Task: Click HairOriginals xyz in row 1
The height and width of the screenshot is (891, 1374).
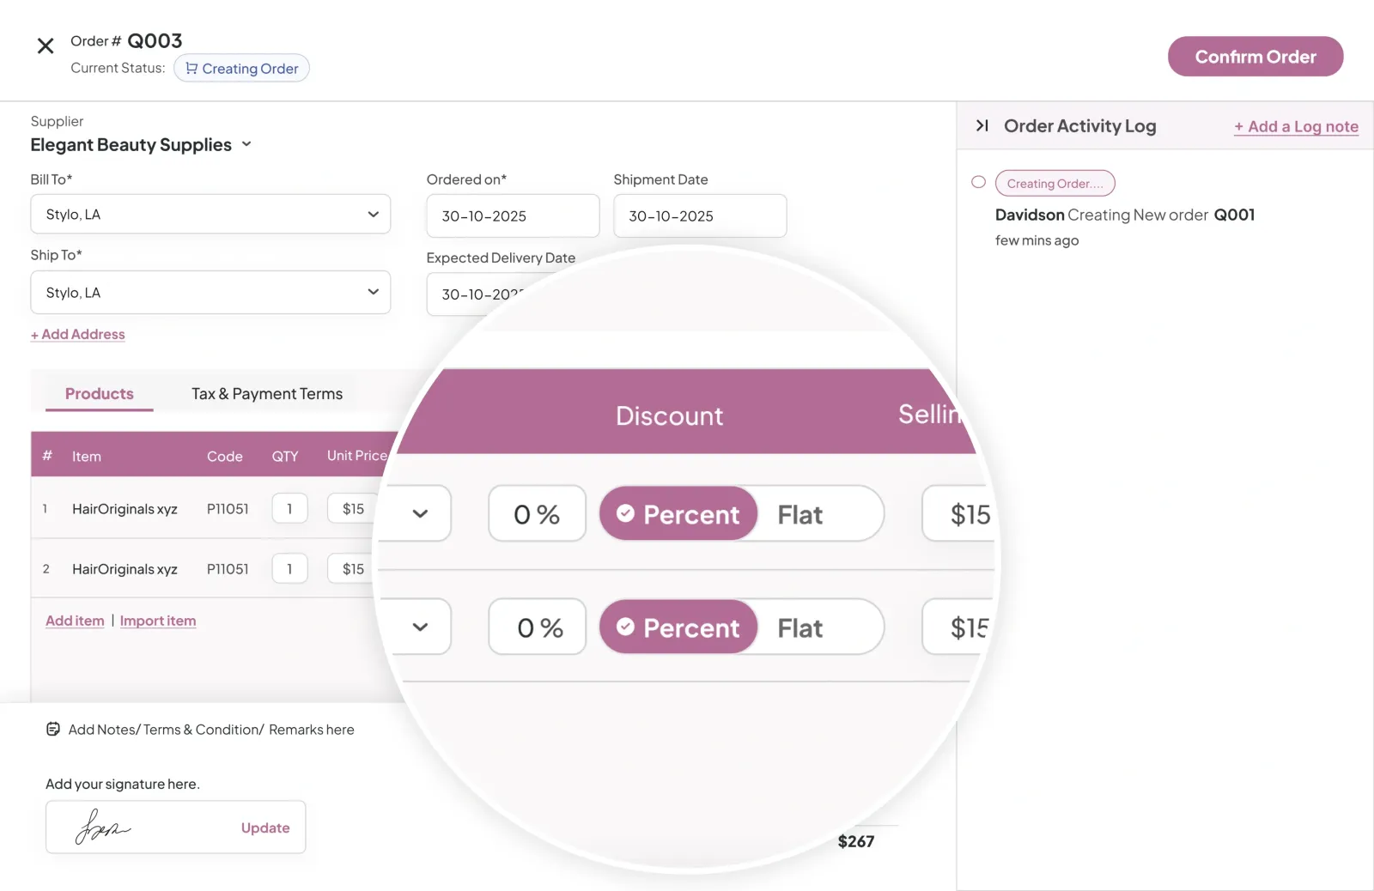Action: [125, 509]
